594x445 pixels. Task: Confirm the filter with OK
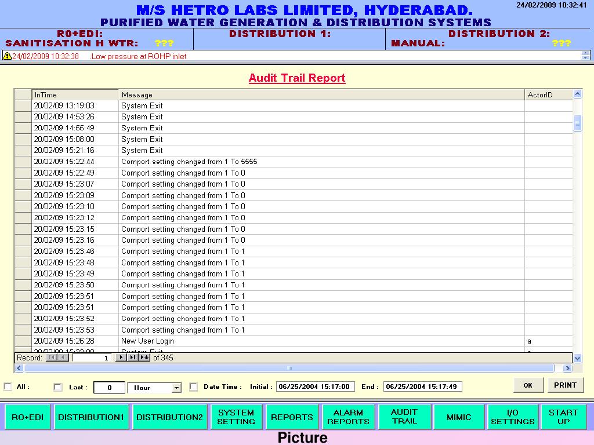528,385
